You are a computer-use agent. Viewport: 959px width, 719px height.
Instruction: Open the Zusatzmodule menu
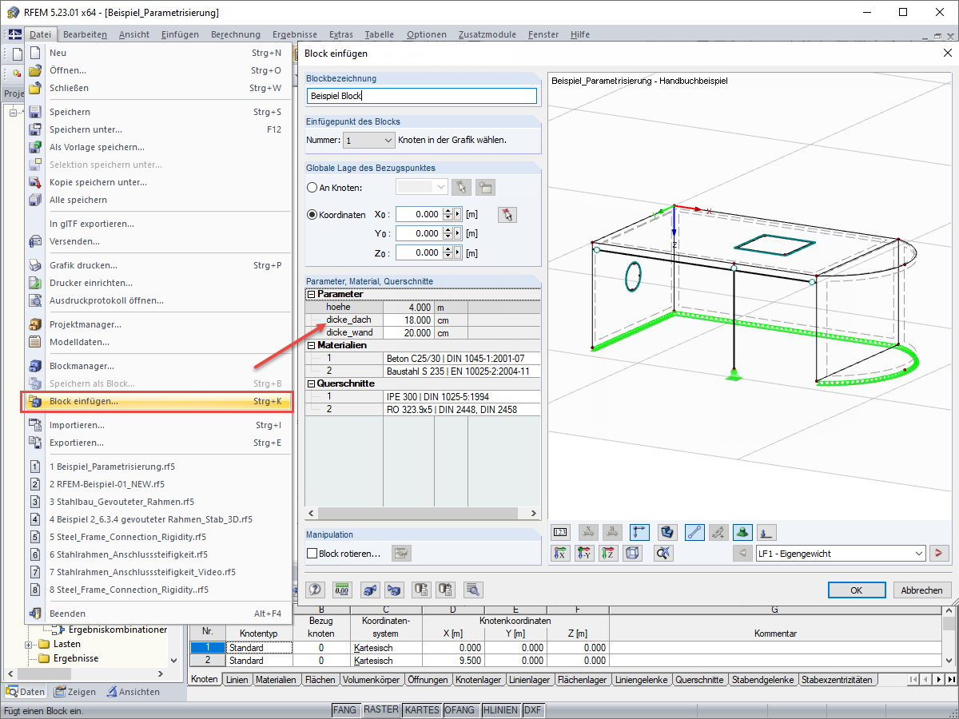(487, 34)
